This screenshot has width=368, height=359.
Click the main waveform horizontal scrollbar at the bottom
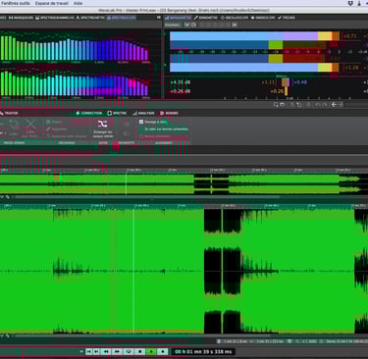click(x=143, y=335)
